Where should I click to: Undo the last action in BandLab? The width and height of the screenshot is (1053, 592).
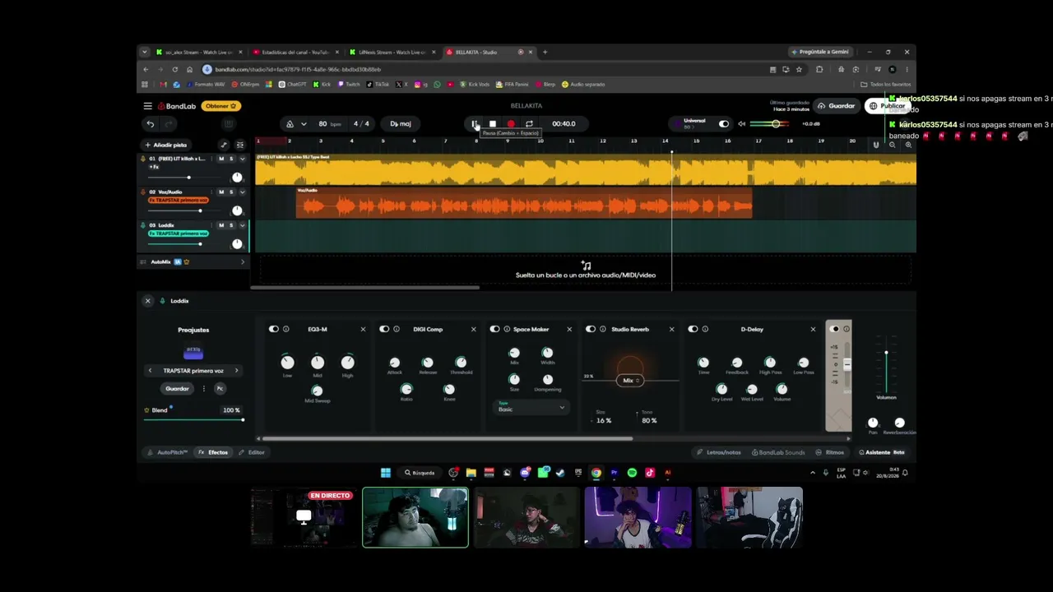pos(150,124)
